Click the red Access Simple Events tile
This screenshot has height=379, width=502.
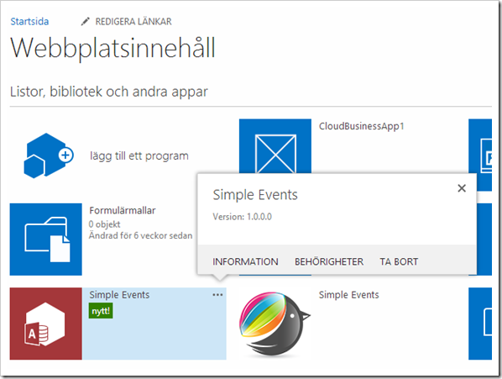tap(46, 324)
